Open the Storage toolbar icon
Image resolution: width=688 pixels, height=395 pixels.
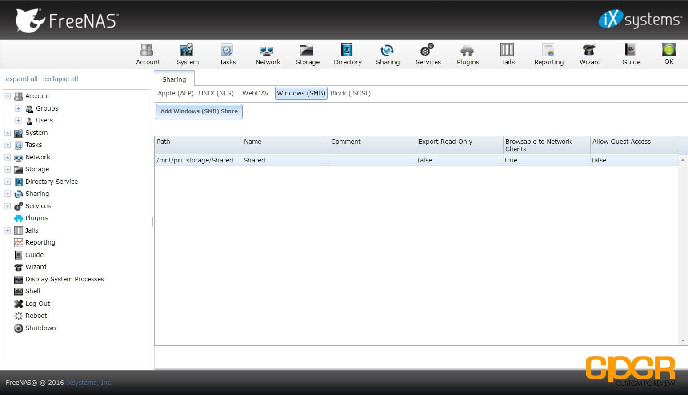tap(308, 55)
